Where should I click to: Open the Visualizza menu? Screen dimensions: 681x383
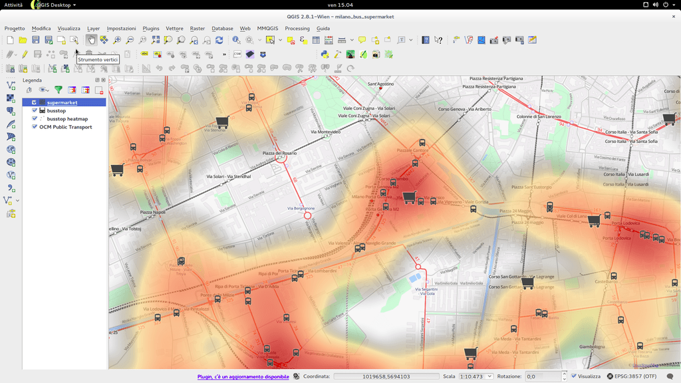point(68,28)
